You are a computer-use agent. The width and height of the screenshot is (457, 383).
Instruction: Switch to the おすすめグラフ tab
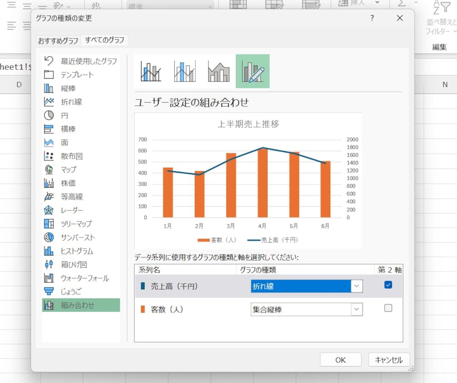58,41
